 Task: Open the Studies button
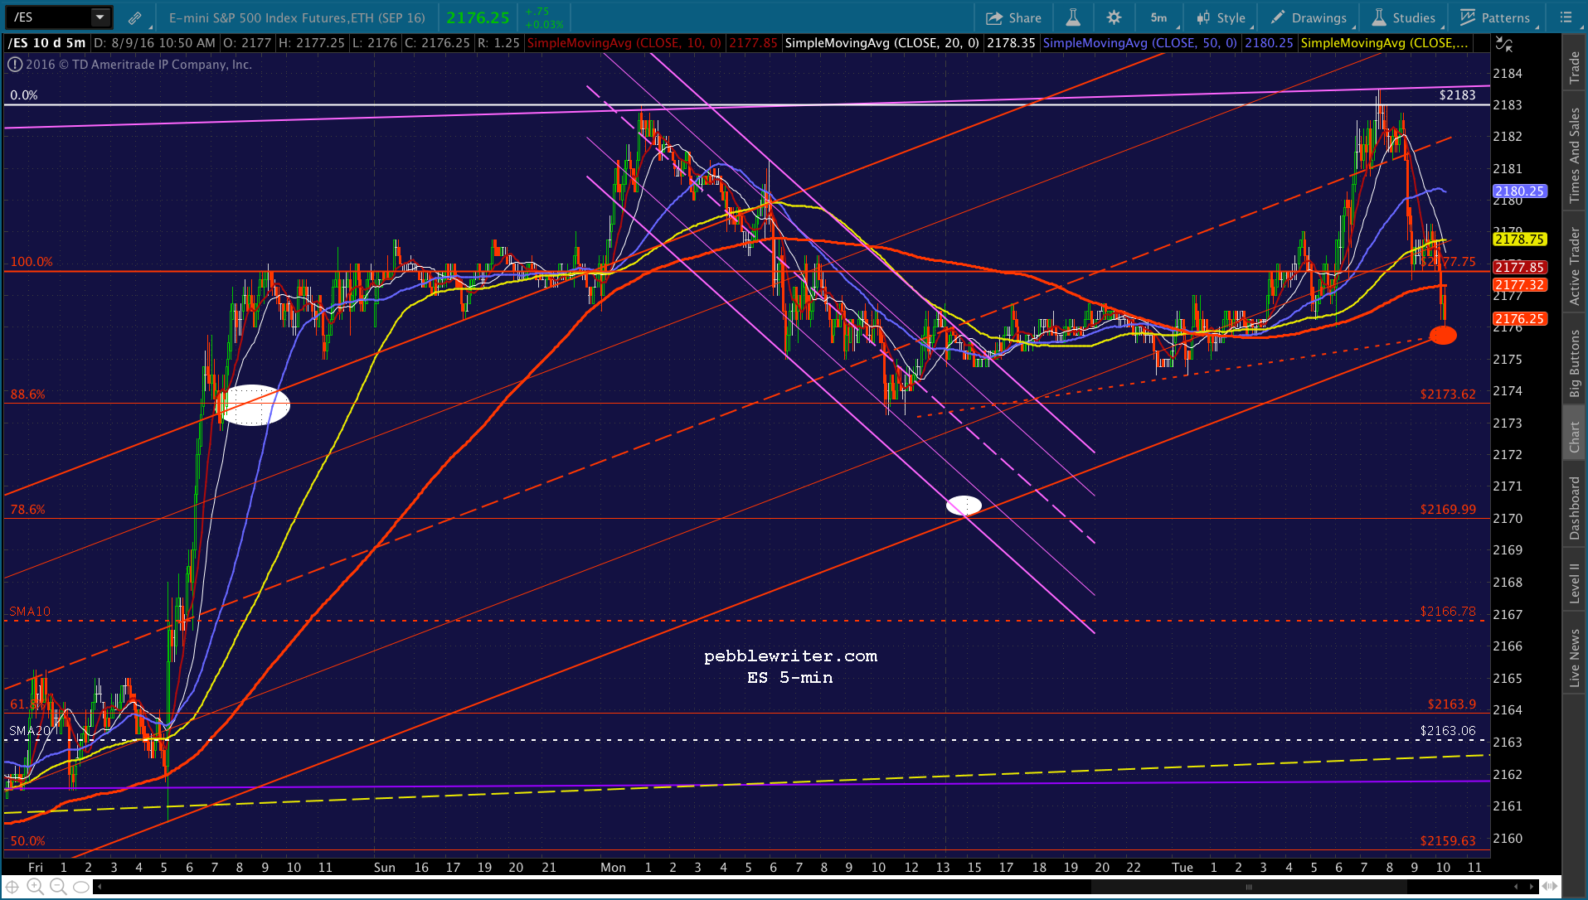click(1404, 17)
